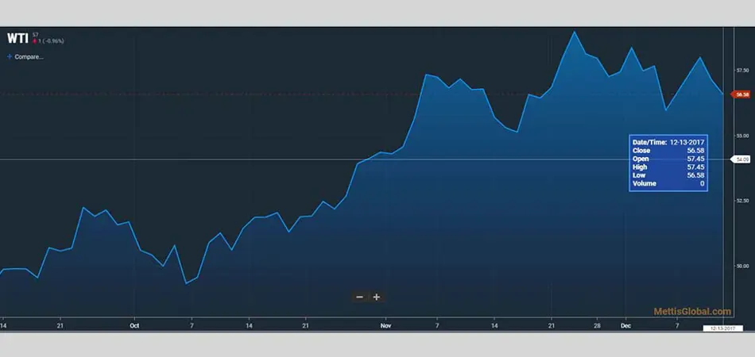Click the Nov label on time axis
Image resolution: width=755 pixels, height=357 pixels.
pos(385,325)
